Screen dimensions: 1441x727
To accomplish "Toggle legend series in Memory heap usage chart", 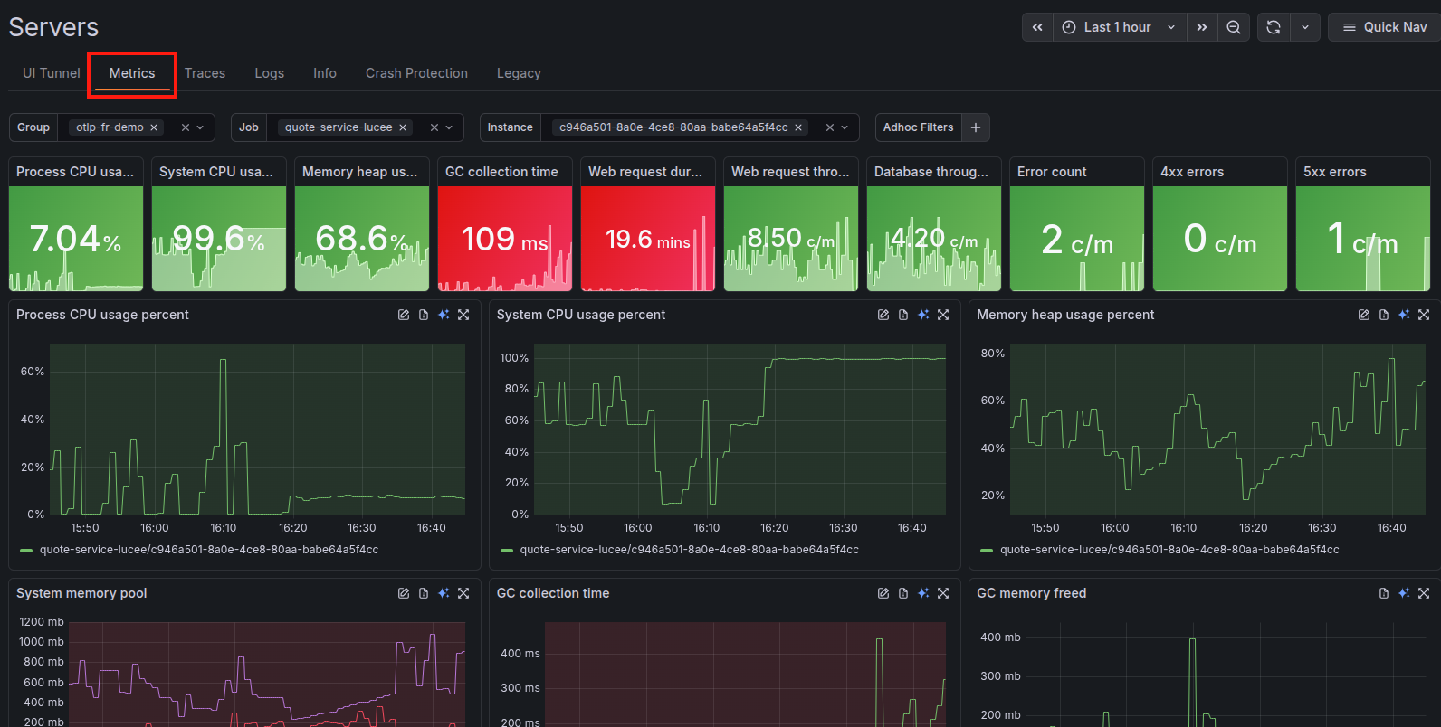I will [1169, 550].
